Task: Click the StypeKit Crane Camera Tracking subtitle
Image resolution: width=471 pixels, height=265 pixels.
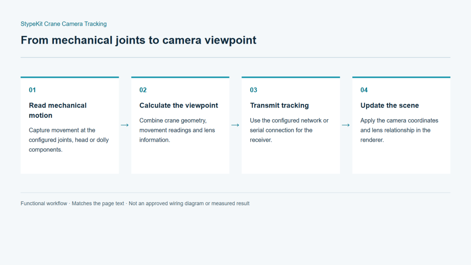Action: click(63, 24)
